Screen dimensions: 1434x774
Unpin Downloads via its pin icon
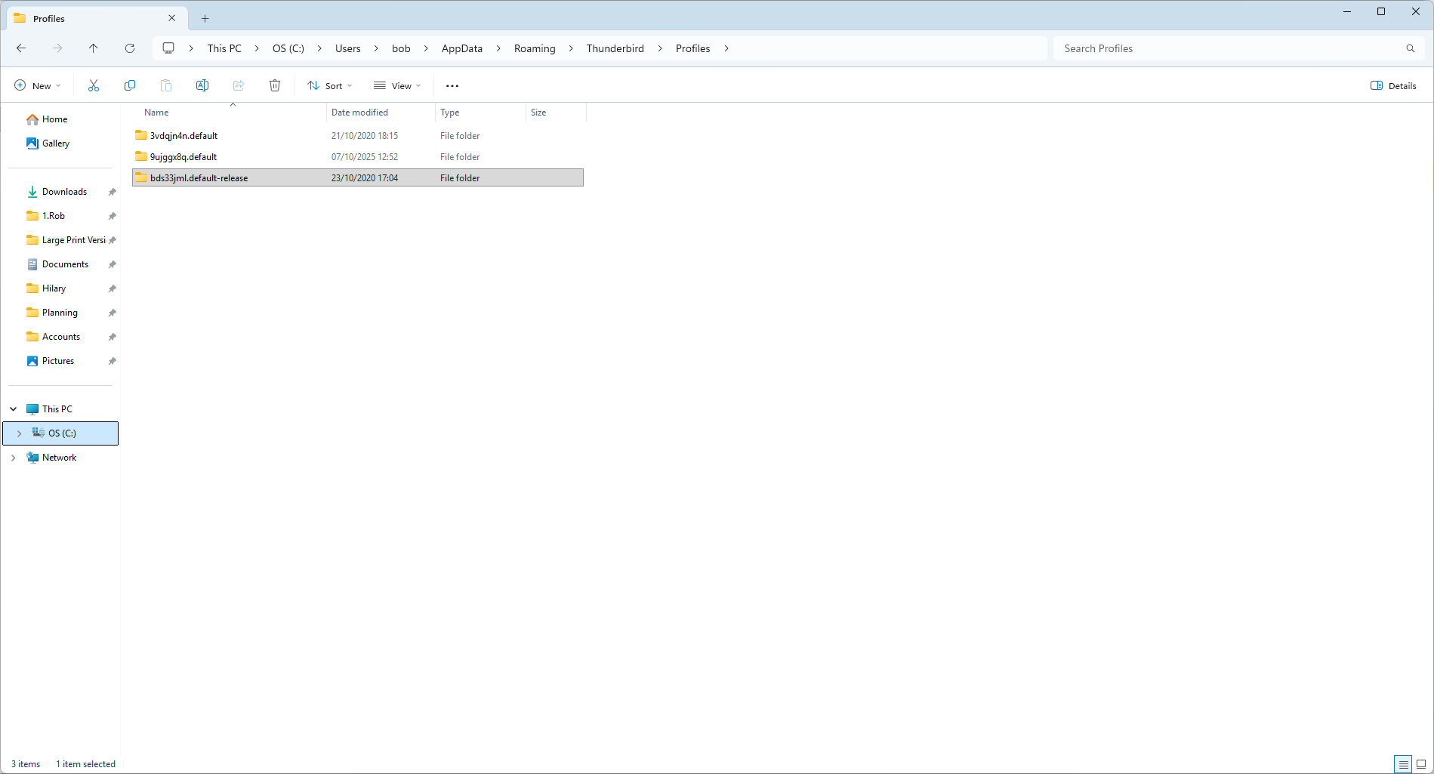(113, 192)
